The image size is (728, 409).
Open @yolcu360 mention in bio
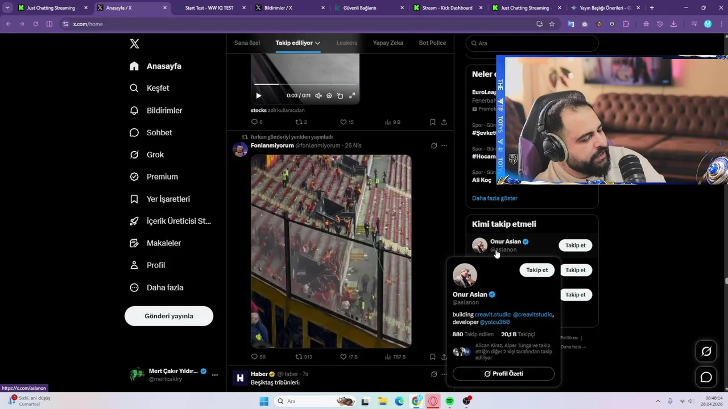click(495, 322)
